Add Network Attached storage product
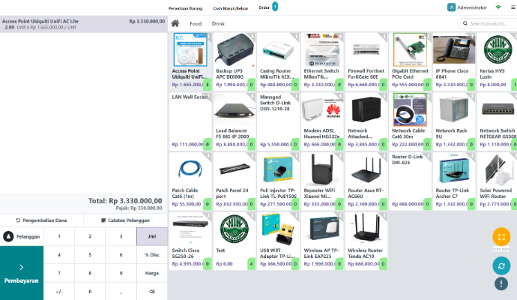The height and width of the screenshot is (300, 517). (x=366, y=121)
